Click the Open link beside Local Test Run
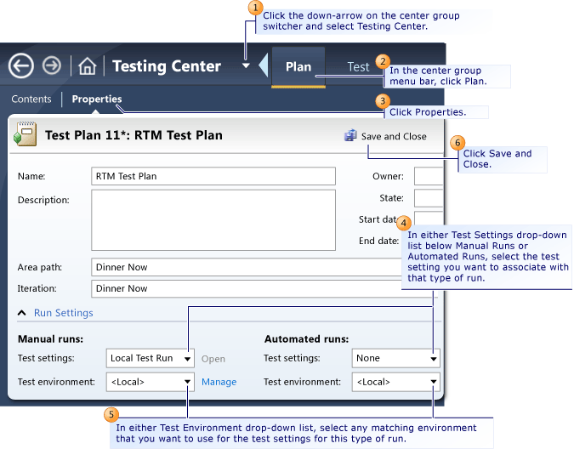 tap(213, 359)
